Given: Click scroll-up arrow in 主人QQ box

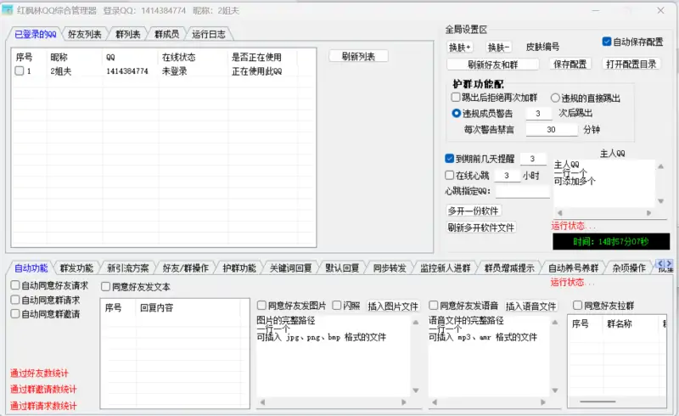Looking at the screenshot, I should (661, 166).
